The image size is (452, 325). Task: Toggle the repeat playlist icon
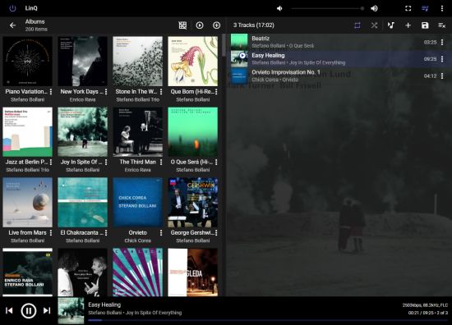click(x=357, y=25)
